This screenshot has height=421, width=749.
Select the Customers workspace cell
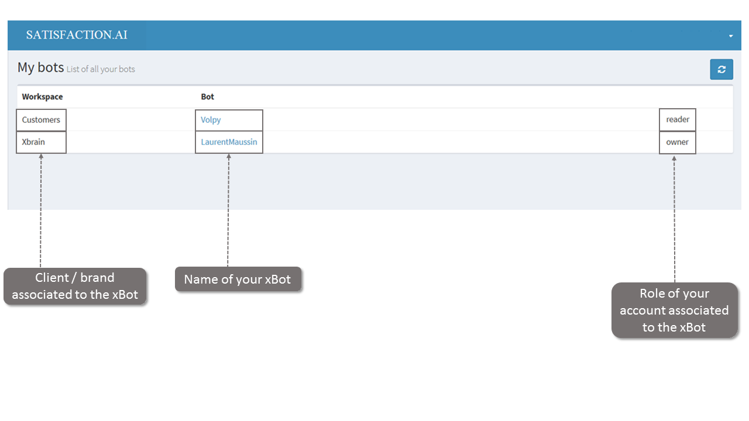tap(41, 120)
